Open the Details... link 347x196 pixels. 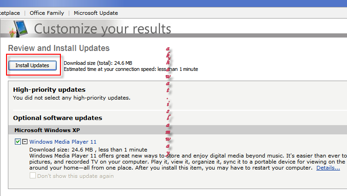pos(328,168)
